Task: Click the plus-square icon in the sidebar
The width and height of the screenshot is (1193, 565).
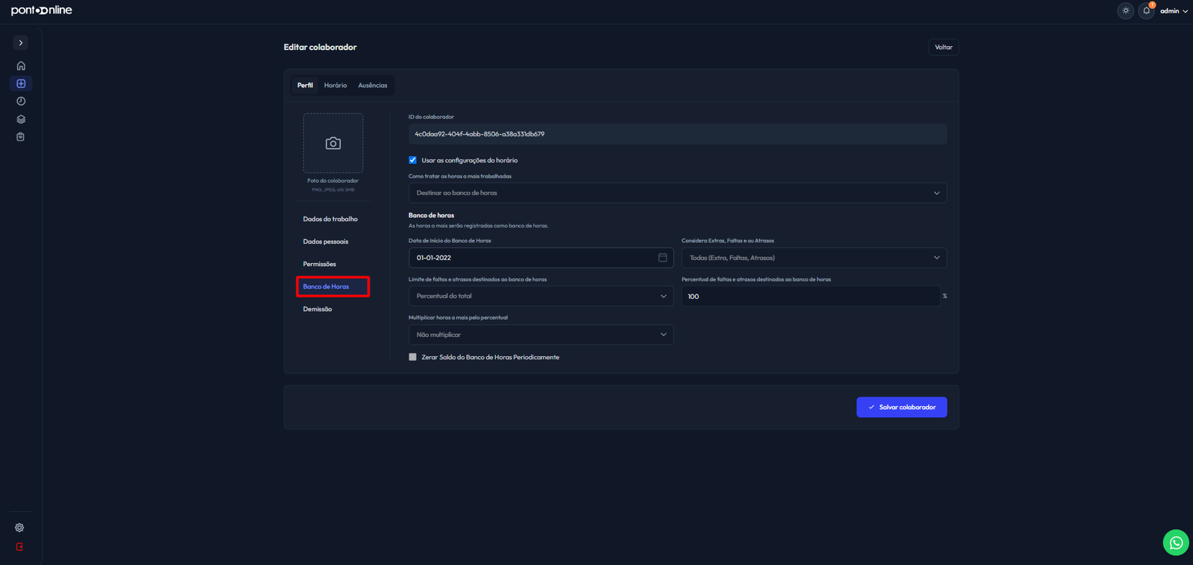Action: click(x=21, y=83)
